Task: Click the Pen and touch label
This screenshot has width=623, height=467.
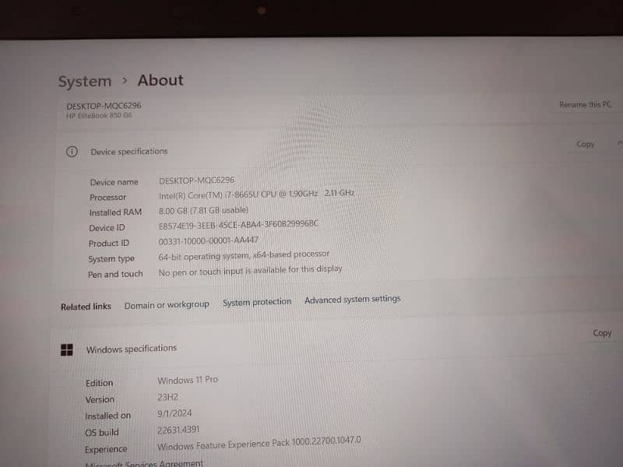Action: (115, 275)
